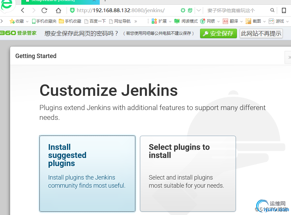Screen dimensions: 291x215
Task: Click the Getting Started title
Action: [x=36, y=56]
